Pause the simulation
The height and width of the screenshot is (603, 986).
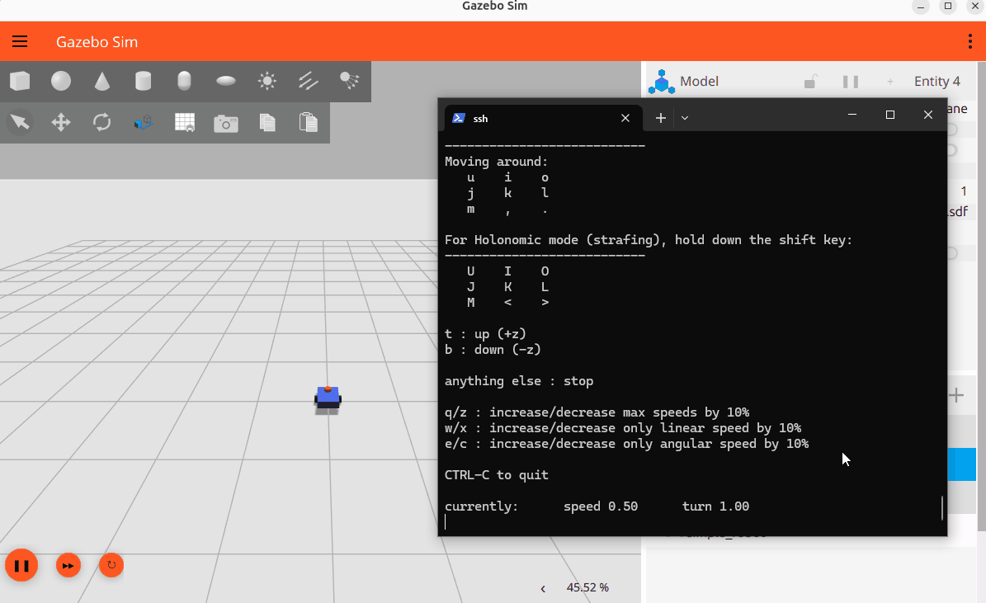coord(21,565)
